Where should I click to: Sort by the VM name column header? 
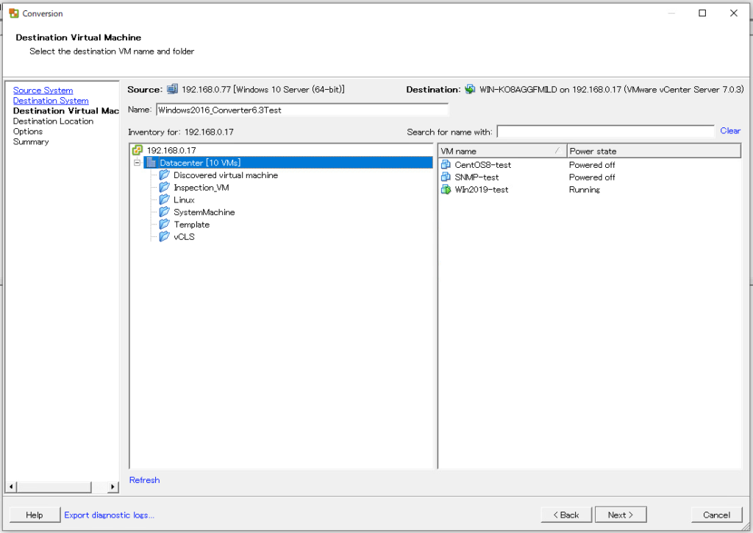coord(502,151)
